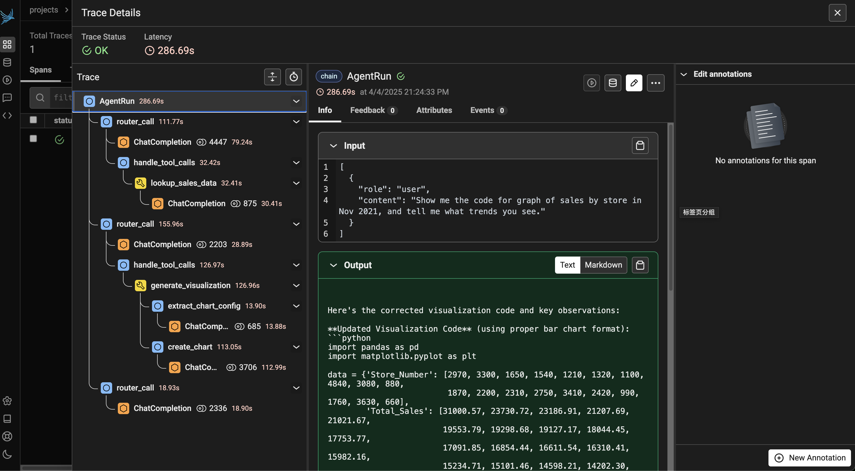855x471 pixels.
Task: Collapse the Output section
Action: pyautogui.click(x=334, y=265)
